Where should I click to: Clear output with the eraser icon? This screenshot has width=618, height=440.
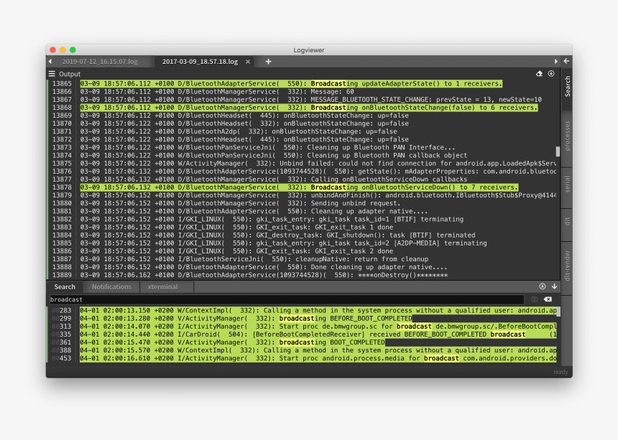pyautogui.click(x=539, y=74)
